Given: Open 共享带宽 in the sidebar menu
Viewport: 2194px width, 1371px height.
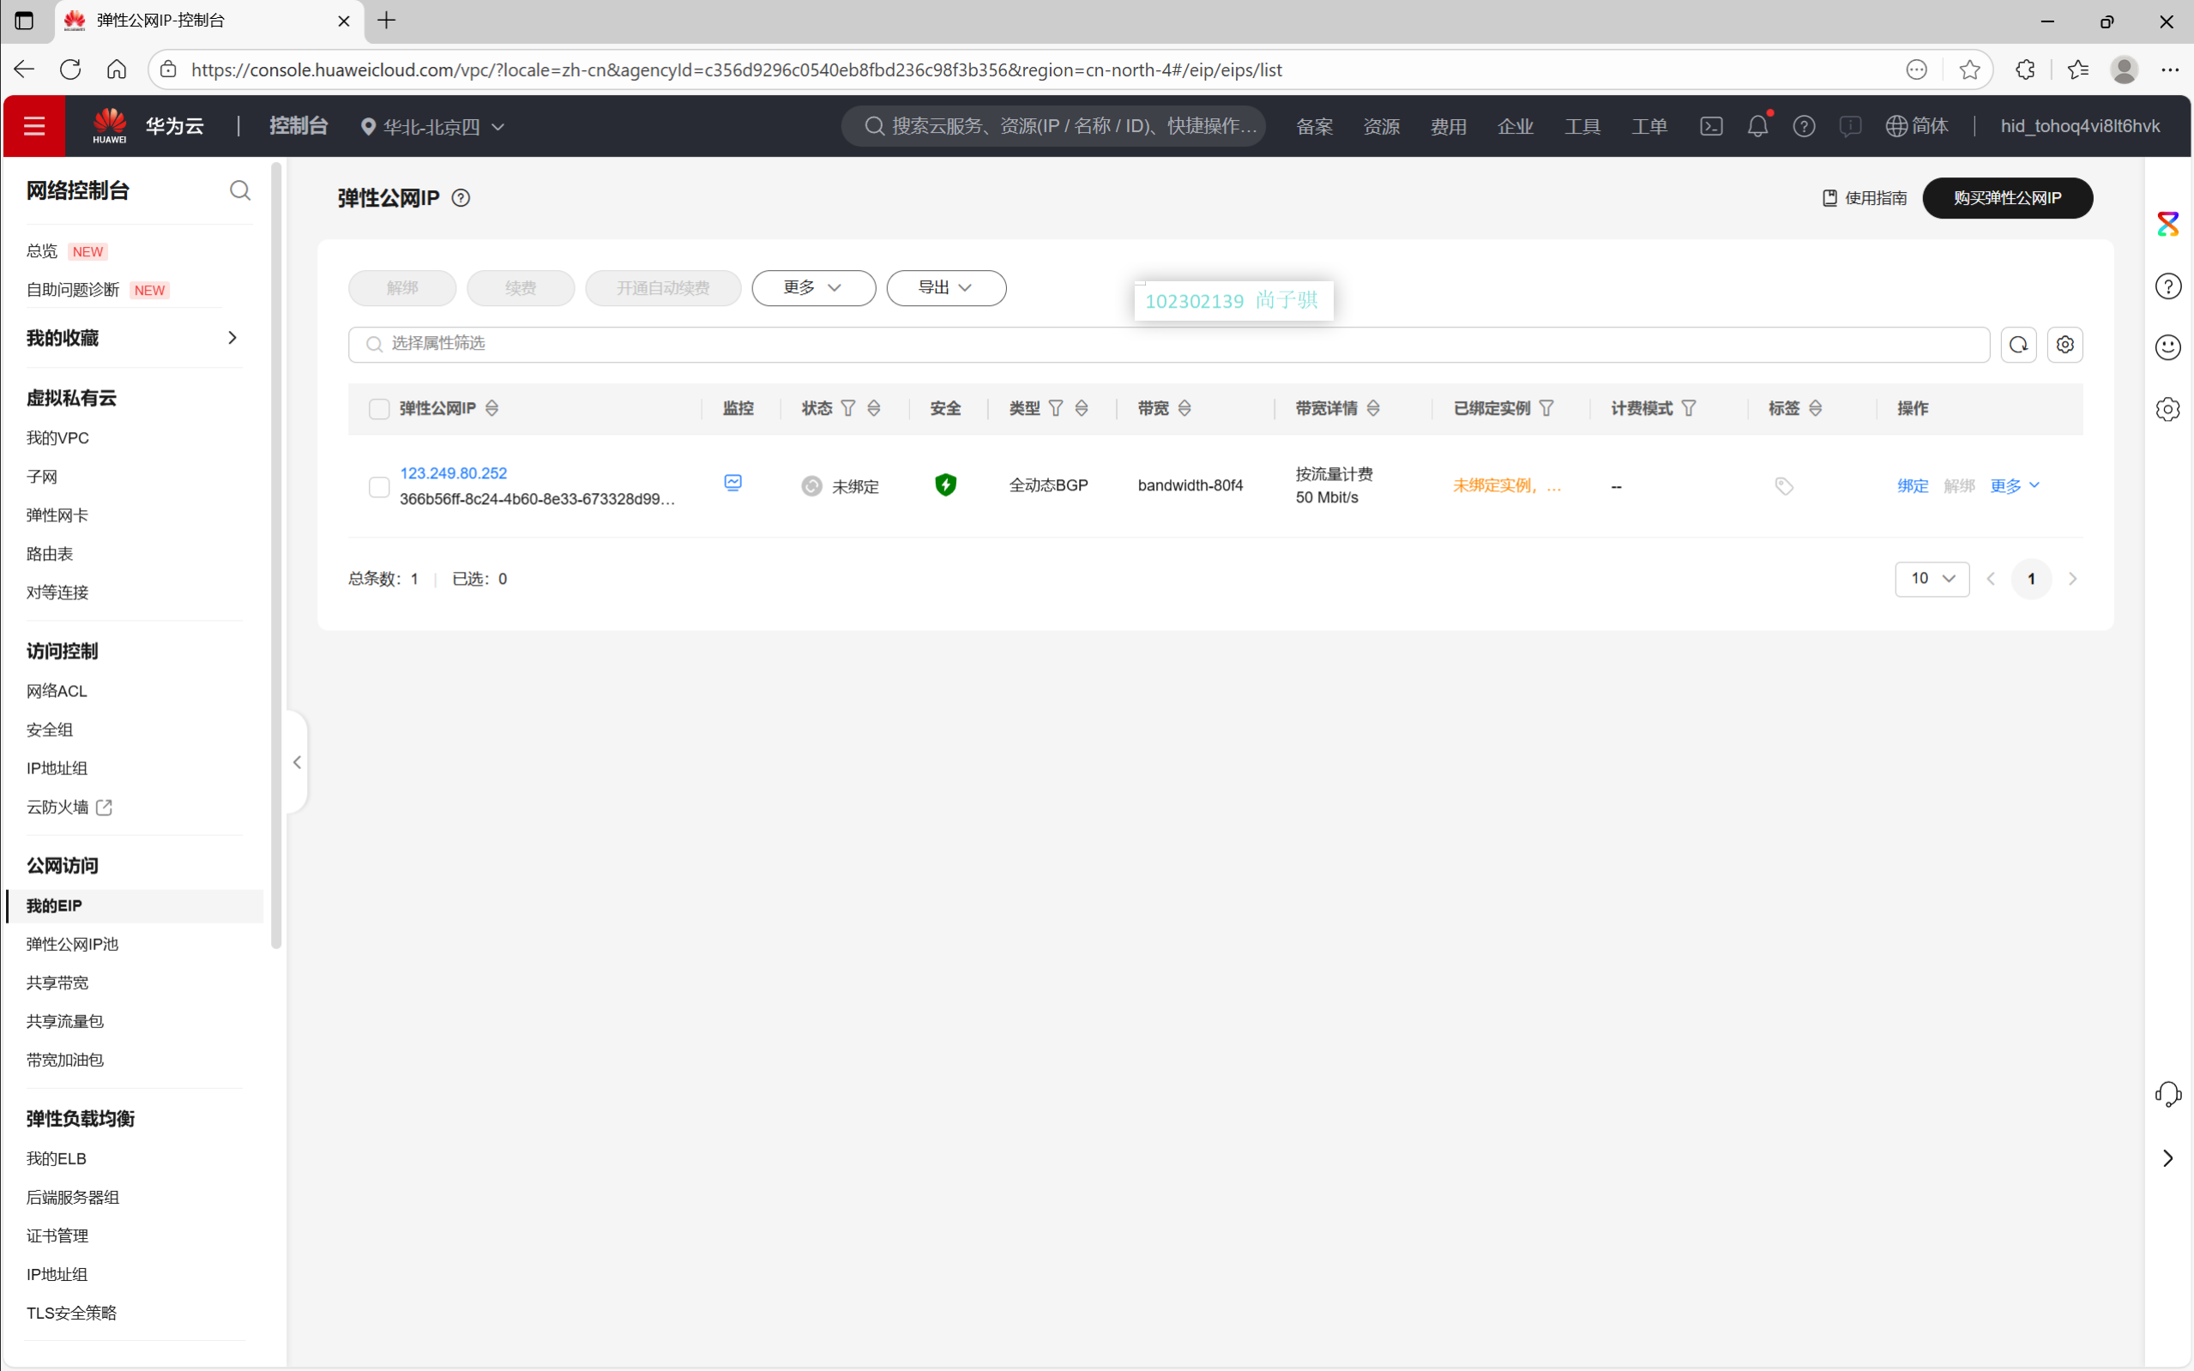Looking at the screenshot, I should [x=57, y=983].
